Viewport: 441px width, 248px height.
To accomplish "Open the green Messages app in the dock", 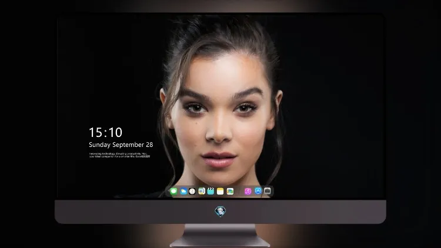I will [174, 191].
